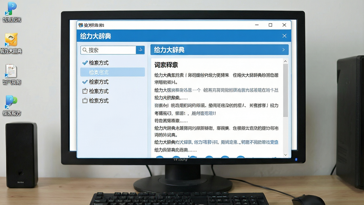364x205 pixels.
Task: Close the blue 给力大辞典 header with its white X
Action: pyautogui.click(x=284, y=36)
